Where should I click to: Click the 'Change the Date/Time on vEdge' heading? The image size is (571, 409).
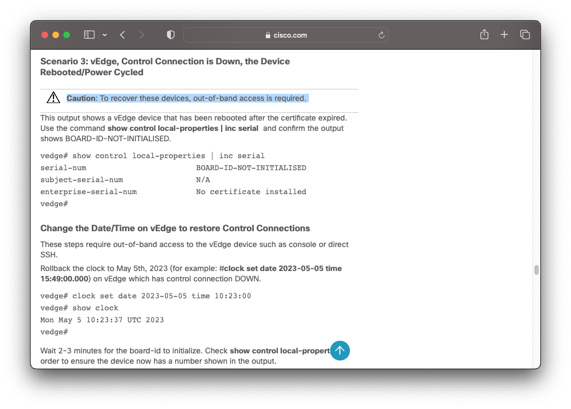(175, 228)
